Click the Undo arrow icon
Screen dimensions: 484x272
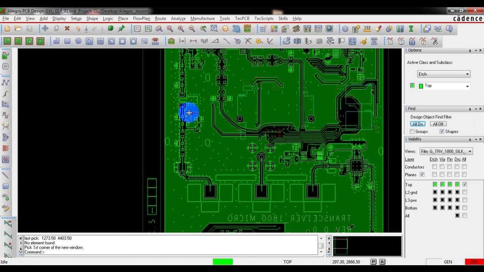click(78, 29)
